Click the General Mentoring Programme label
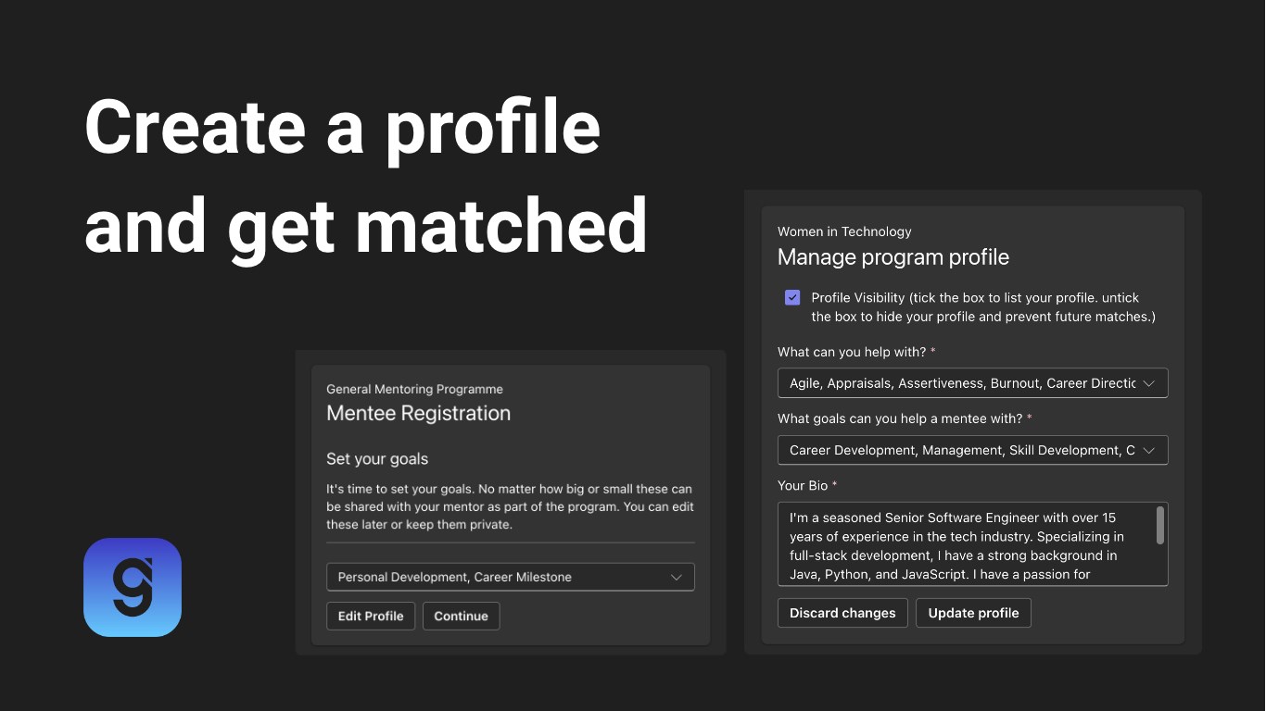The height and width of the screenshot is (711, 1266). (414, 390)
